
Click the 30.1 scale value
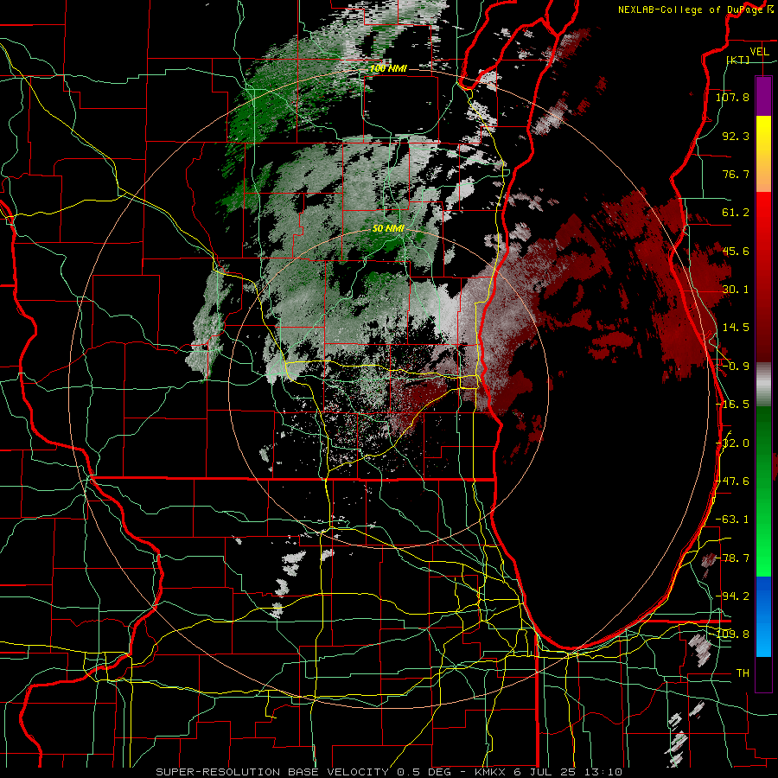pos(736,290)
